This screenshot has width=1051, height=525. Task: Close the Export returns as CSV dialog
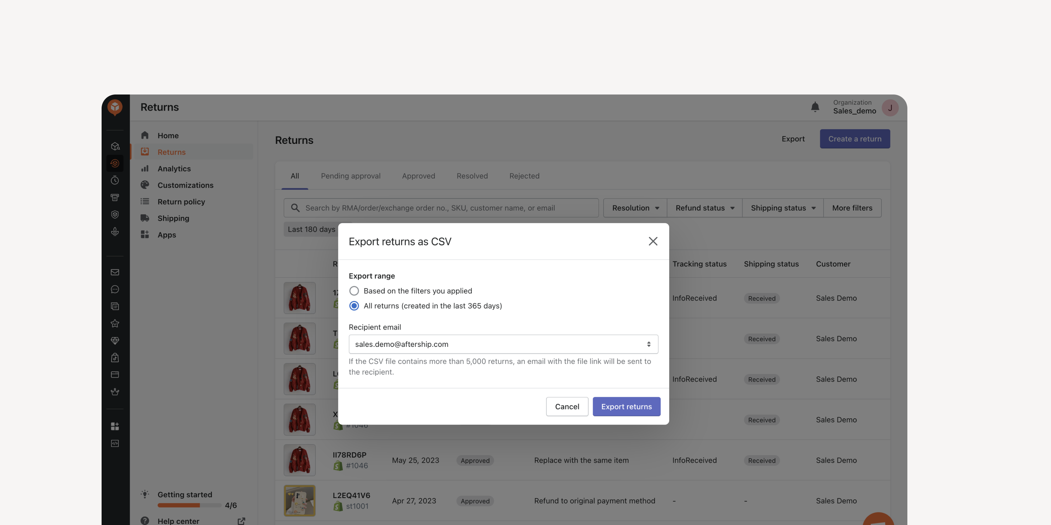(653, 241)
